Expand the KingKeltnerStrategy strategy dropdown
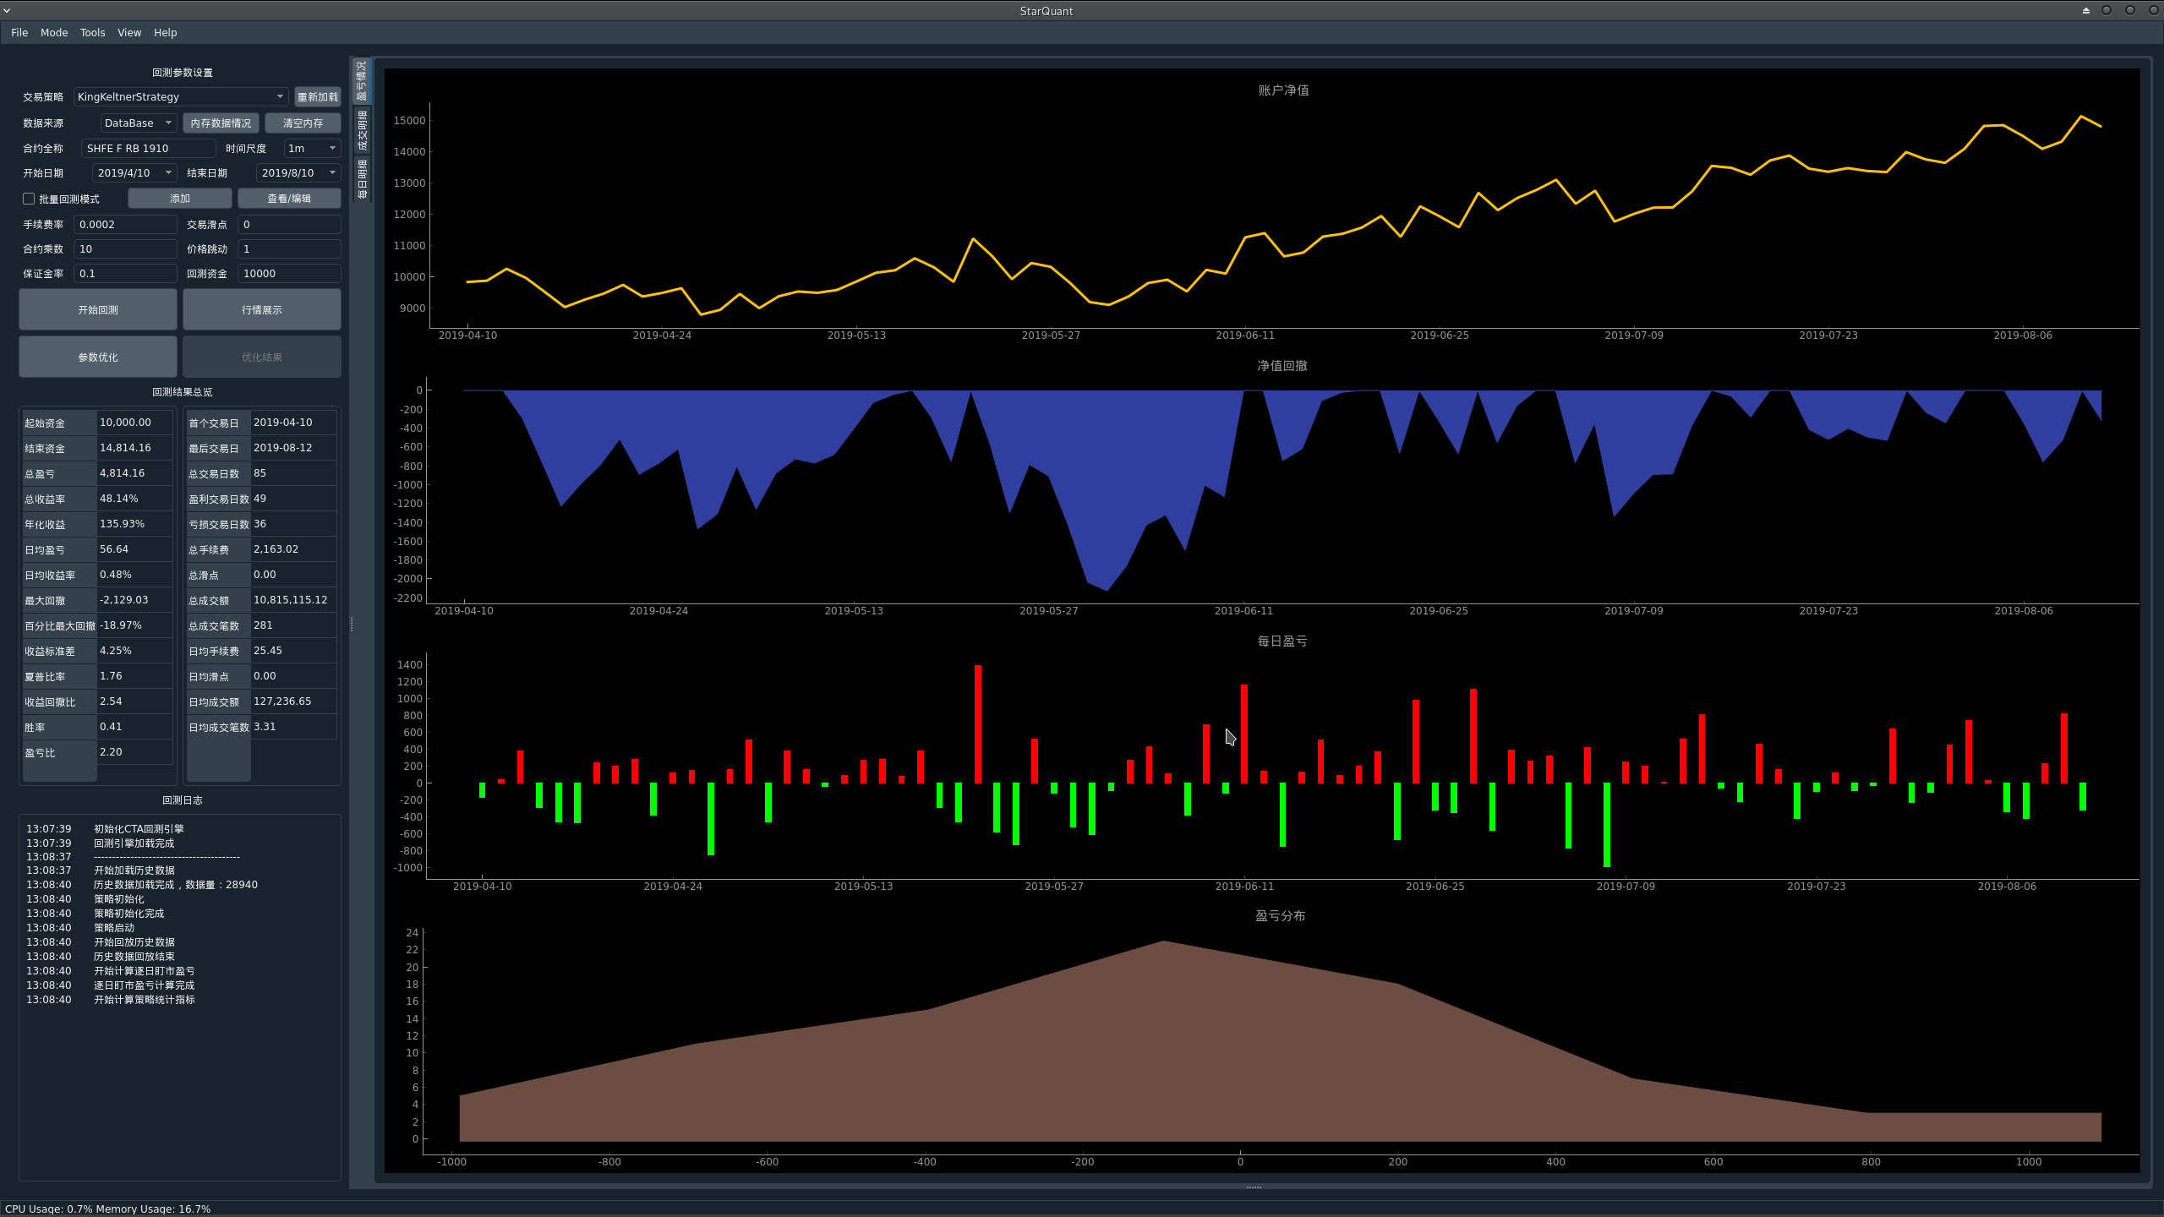 [180, 97]
